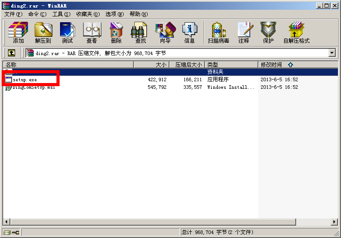The height and width of the screenshot is (238, 341).
Task: Select the setup.exe file row
Action: pos(171,79)
